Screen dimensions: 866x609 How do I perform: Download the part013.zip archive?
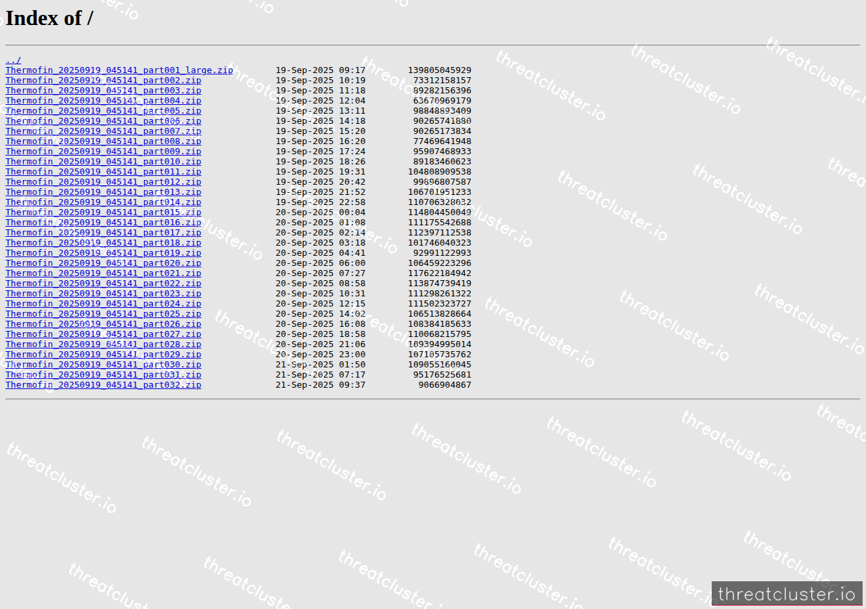click(104, 192)
